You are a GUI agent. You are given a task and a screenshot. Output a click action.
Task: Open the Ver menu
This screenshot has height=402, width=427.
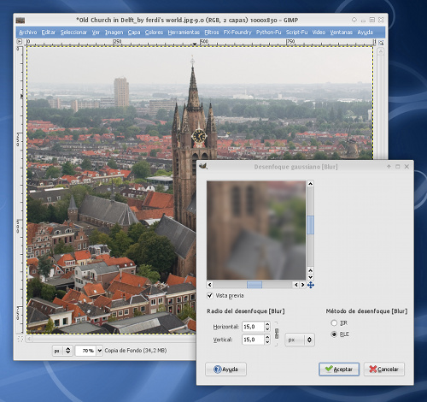click(x=96, y=33)
